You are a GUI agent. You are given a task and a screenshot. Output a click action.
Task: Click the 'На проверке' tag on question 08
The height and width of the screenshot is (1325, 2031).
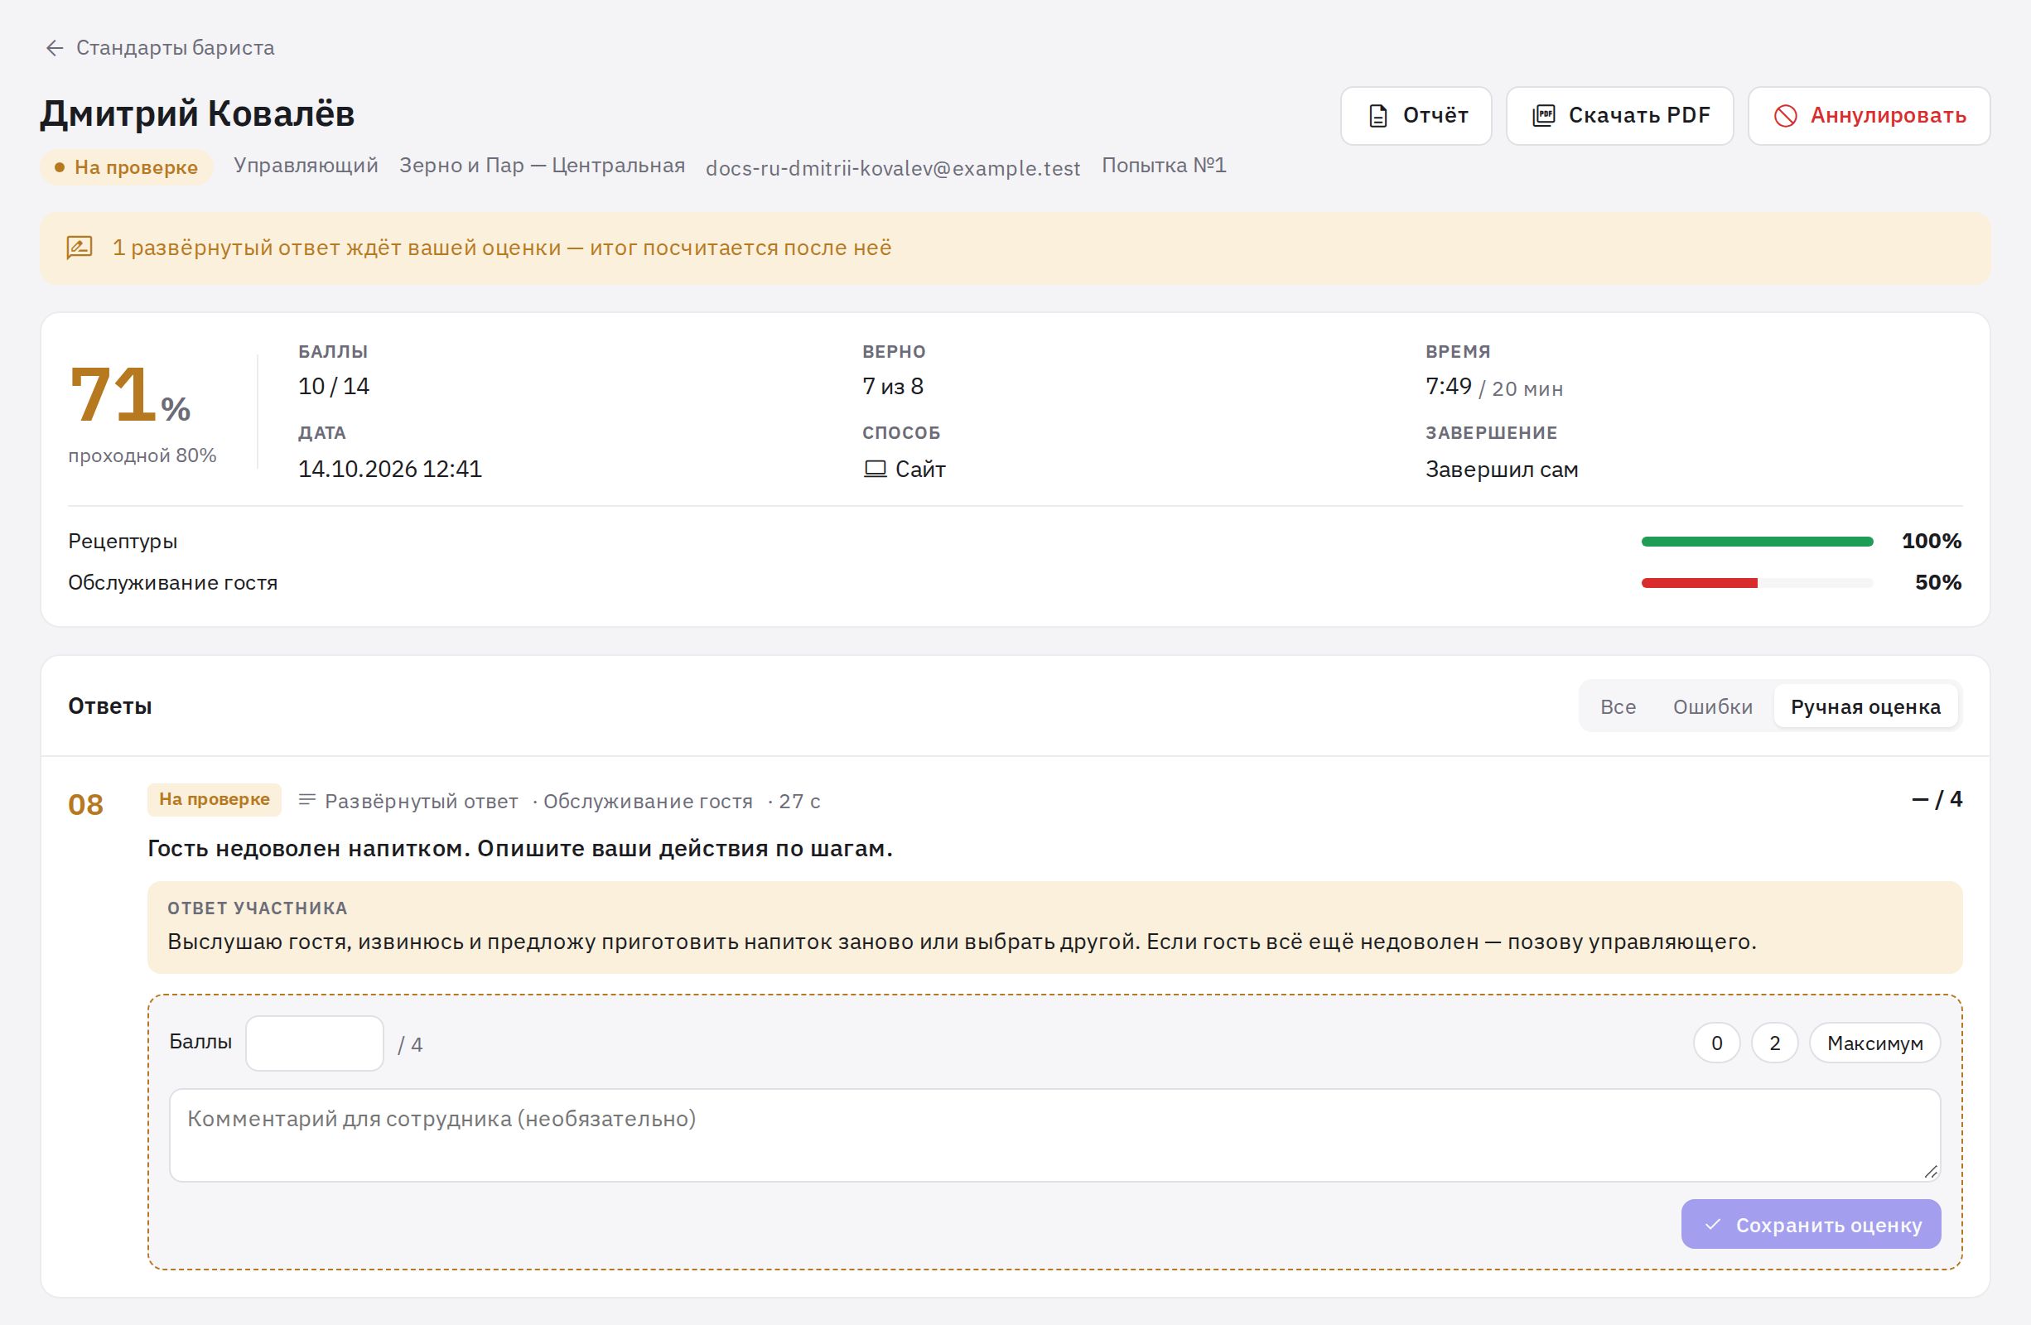(x=215, y=799)
